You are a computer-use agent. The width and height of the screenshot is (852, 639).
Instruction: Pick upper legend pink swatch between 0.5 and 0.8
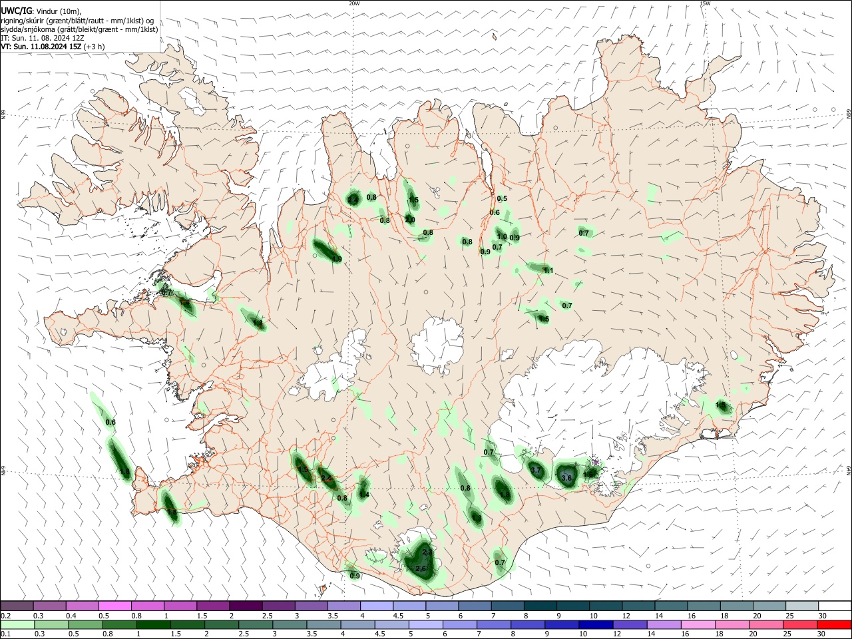pos(114,606)
